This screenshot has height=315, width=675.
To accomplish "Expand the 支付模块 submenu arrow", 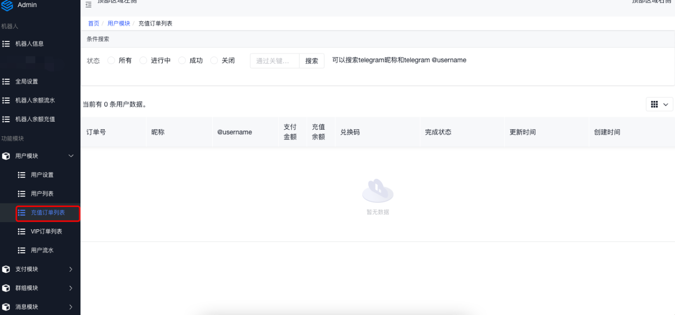I will pyautogui.click(x=71, y=269).
